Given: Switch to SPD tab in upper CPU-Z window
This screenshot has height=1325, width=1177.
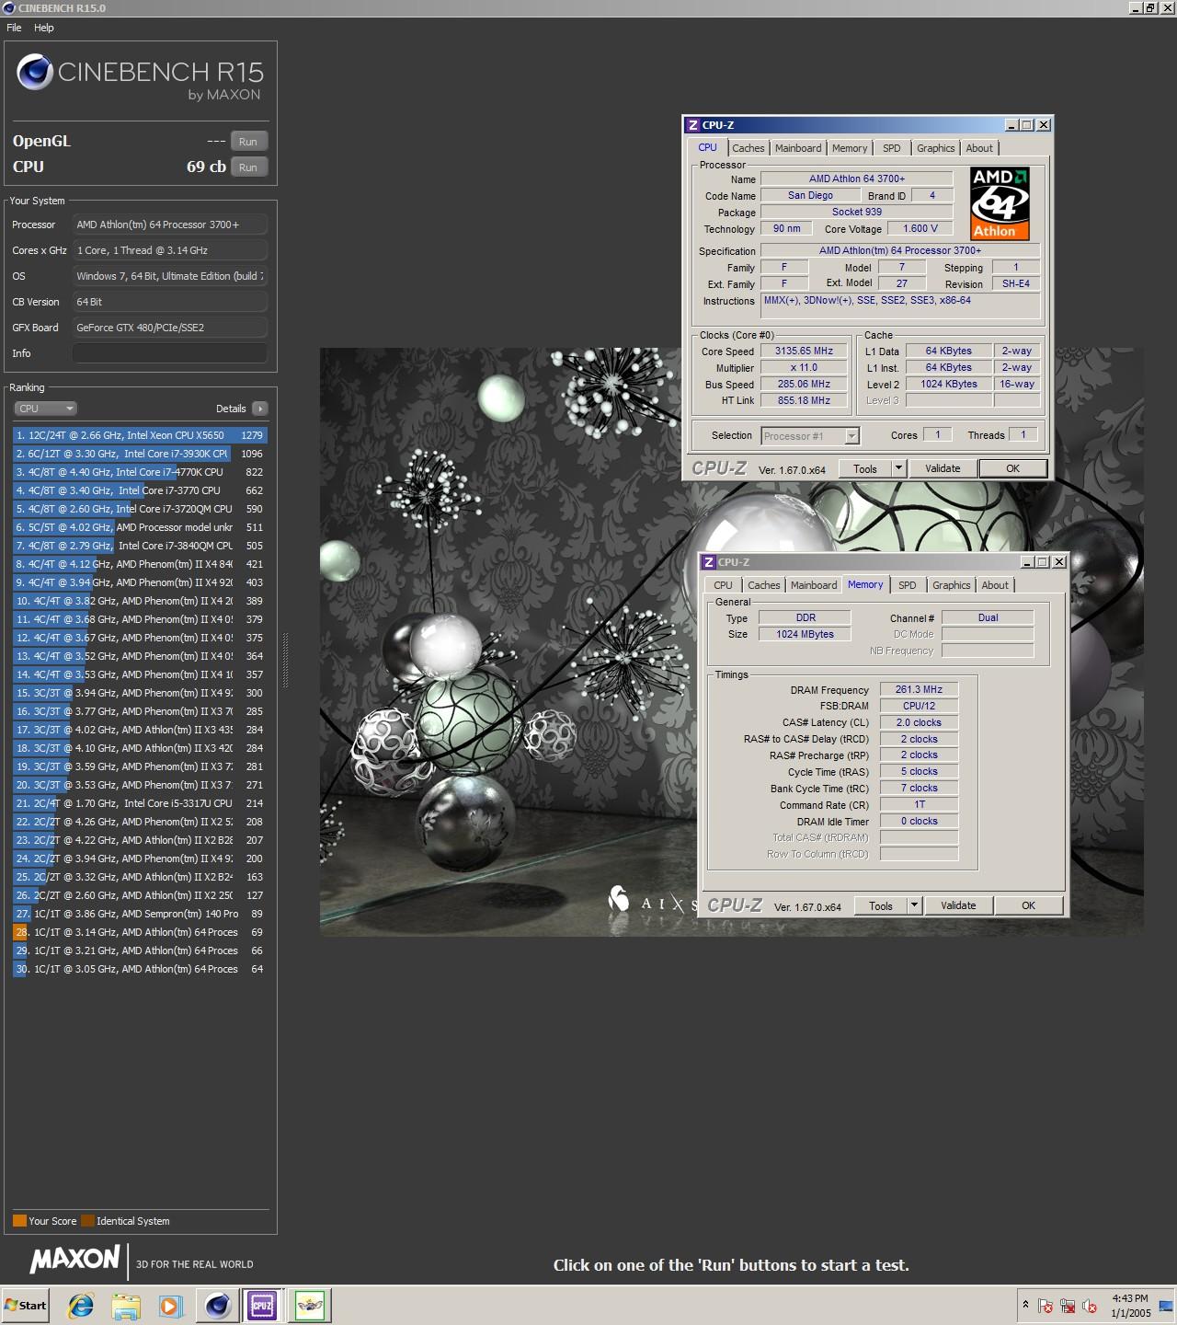Looking at the screenshot, I should click(x=892, y=148).
